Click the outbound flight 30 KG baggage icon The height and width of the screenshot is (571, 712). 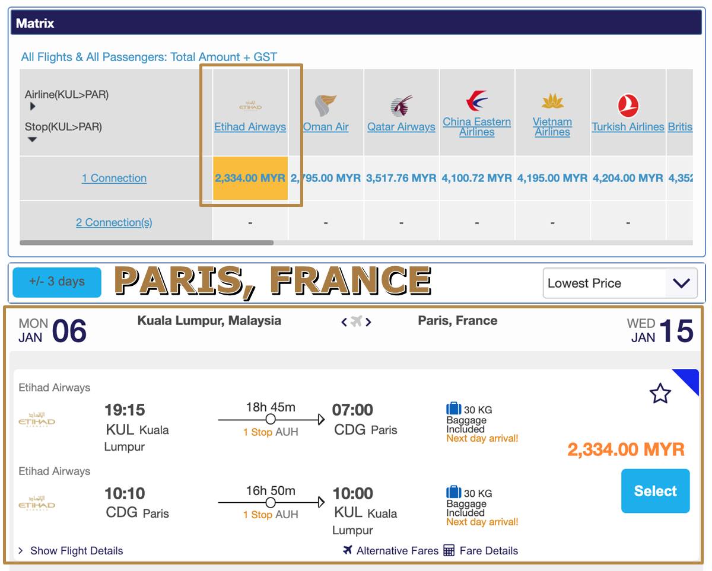click(x=454, y=409)
